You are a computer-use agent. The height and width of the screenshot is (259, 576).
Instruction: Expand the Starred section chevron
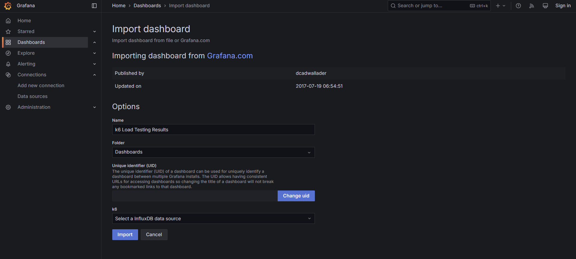click(x=95, y=32)
